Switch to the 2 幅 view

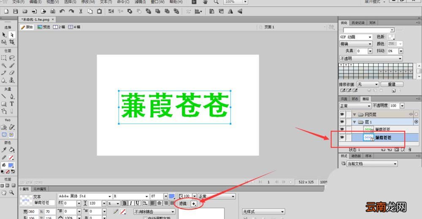(59, 27)
